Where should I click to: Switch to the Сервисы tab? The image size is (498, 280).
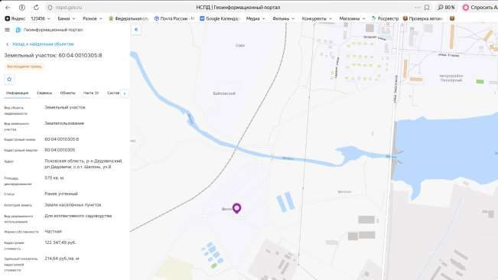[x=44, y=93]
